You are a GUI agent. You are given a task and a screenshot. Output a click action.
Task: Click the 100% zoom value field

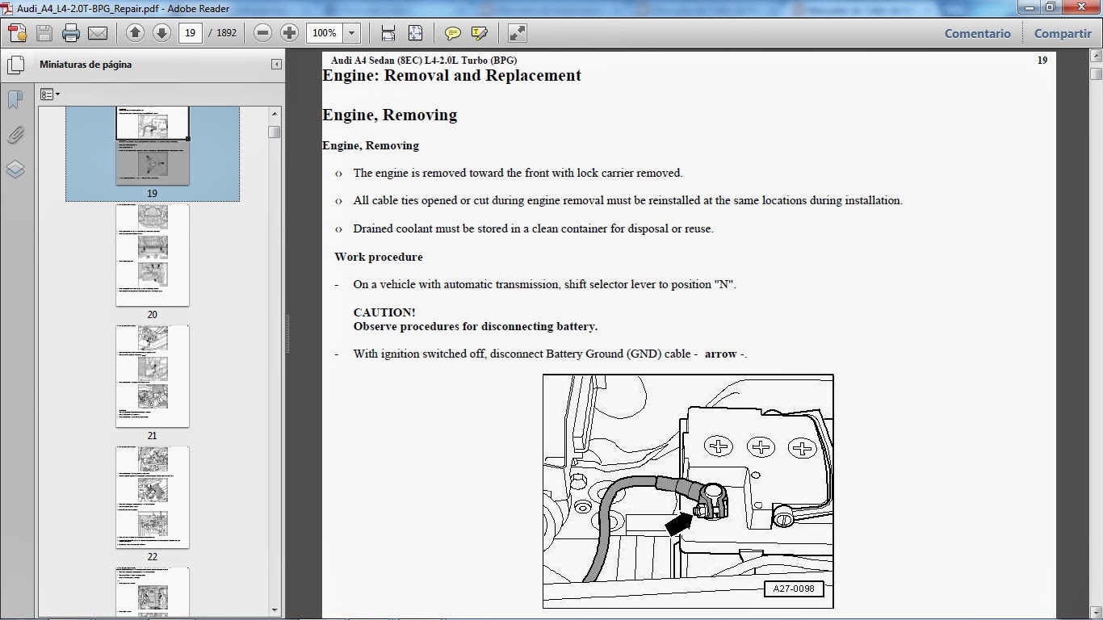coord(325,33)
